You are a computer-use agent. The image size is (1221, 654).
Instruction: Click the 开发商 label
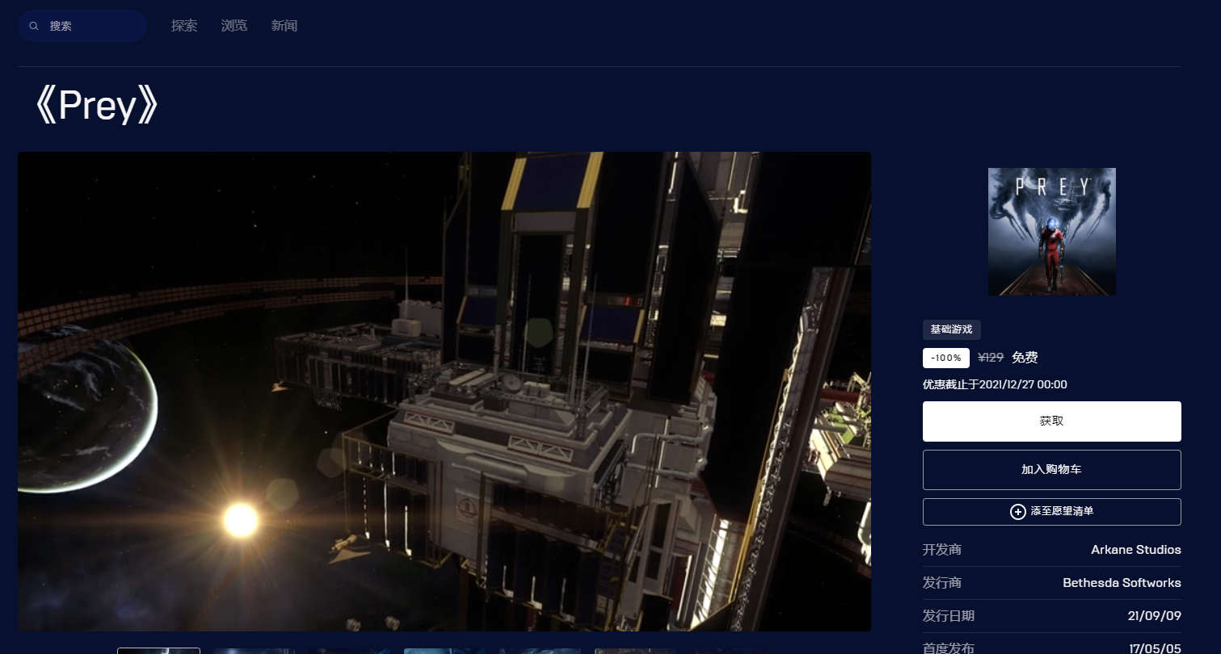point(942,550)
